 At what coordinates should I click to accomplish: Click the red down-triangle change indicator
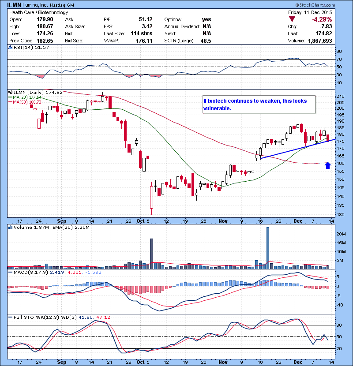pyautogui.click(x=292, y=19)
